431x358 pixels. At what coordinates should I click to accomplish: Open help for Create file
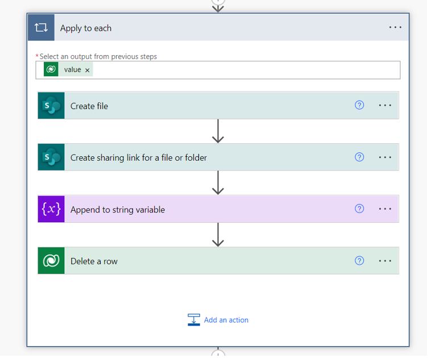[x=359, y=105]
